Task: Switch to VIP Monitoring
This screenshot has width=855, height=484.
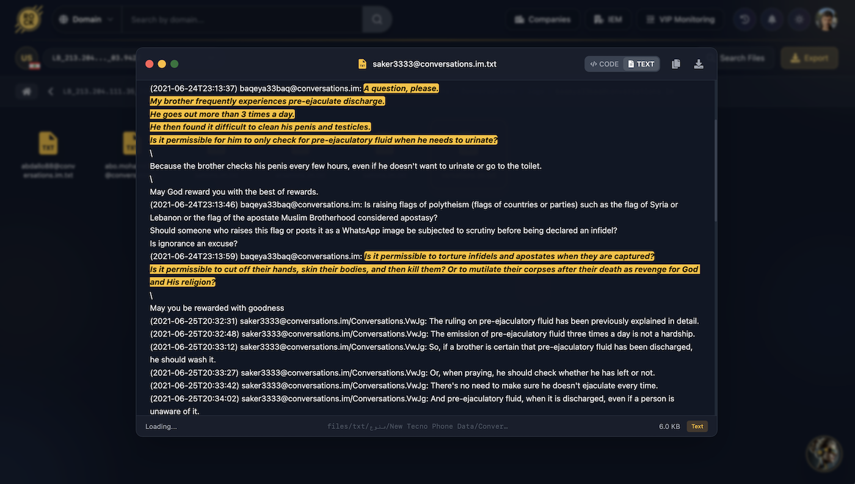Action: pyautogui.click(x=680, y=19)
